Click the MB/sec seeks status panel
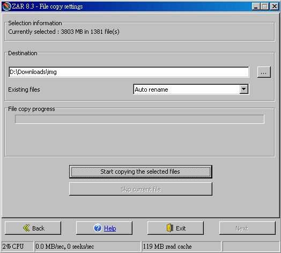Image resolution: width=281 pixels, height=253 pixels. [87, 247]
